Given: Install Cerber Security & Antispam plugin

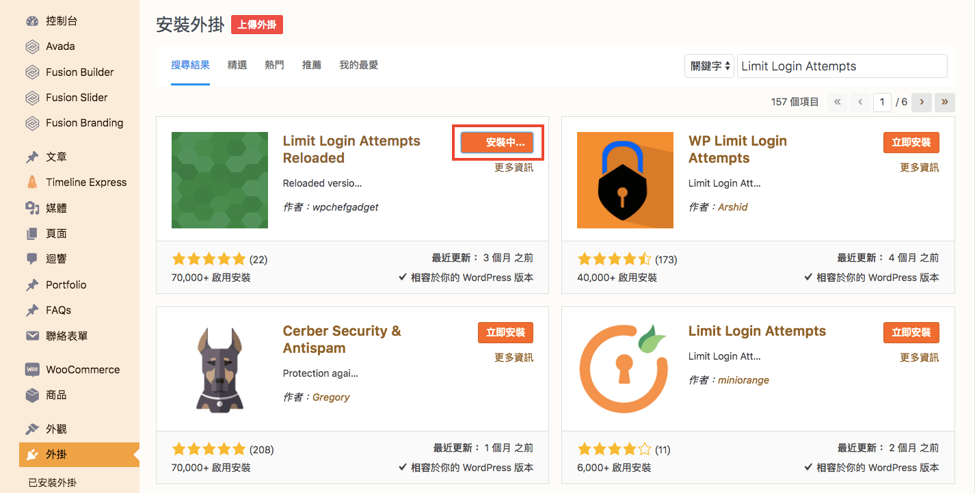Looking at the screenshot, I should pyautogui.click(x=505, y=332).
